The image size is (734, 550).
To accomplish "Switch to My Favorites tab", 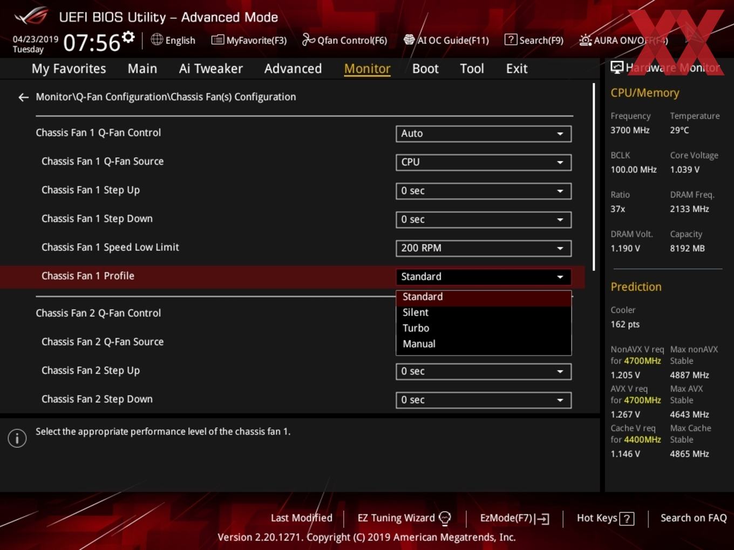I will click(x=69, y=68).
